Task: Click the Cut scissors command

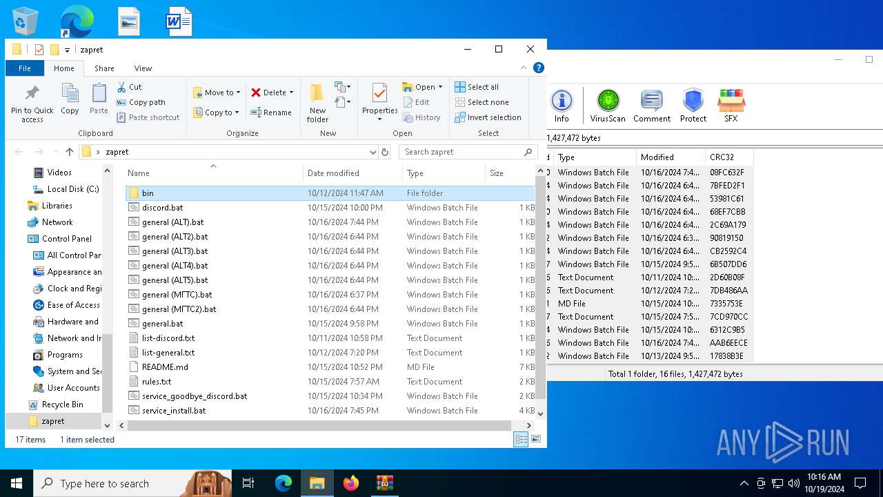Action: point(129,87)
